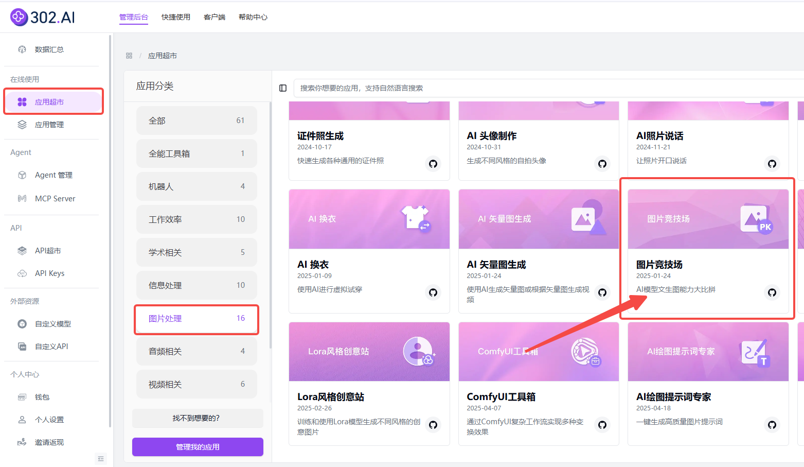Select 图片处理 category
Viewport: 804px width, 467px height.
tap(196, 319)
